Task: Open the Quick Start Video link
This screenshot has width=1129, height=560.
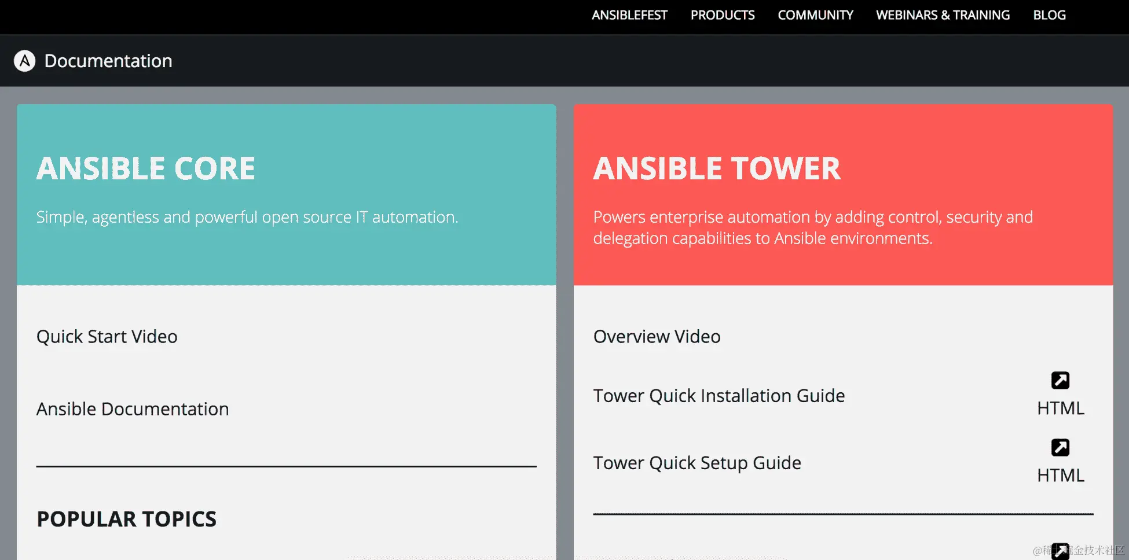Action: tap(107, 337)
